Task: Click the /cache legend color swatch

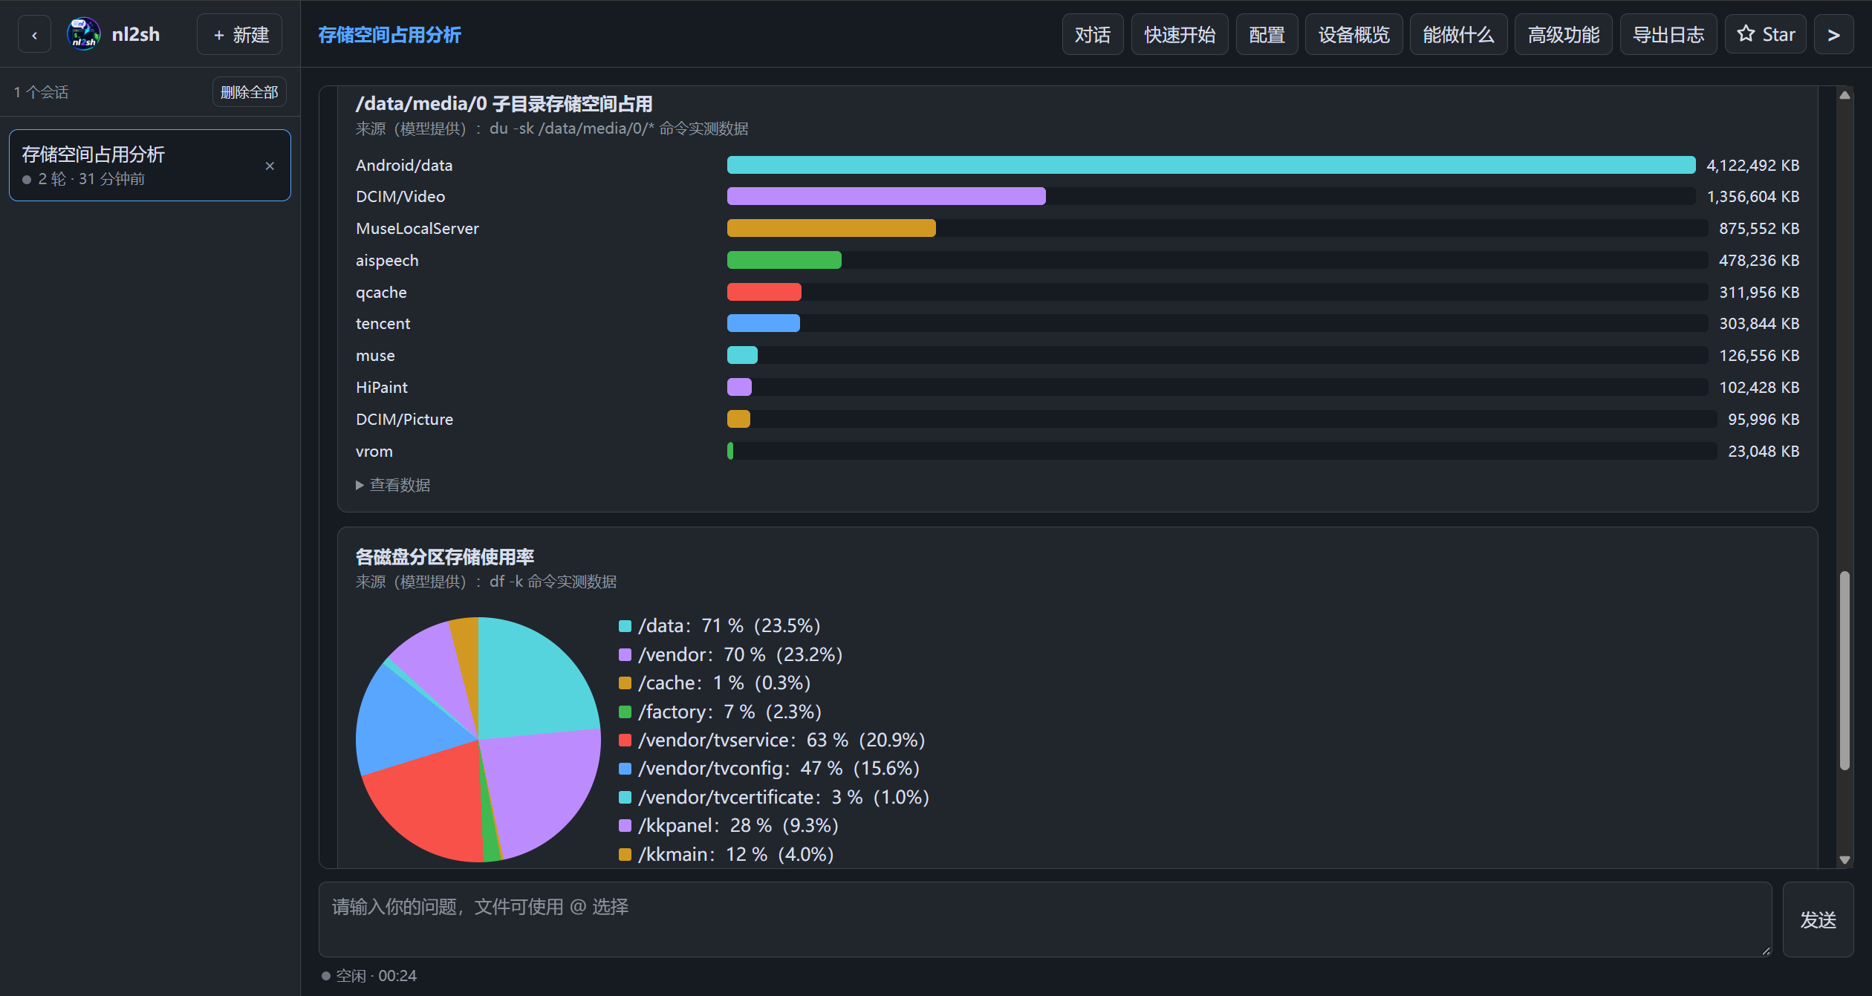Action: pyautogui.click(x=625, y=683)
